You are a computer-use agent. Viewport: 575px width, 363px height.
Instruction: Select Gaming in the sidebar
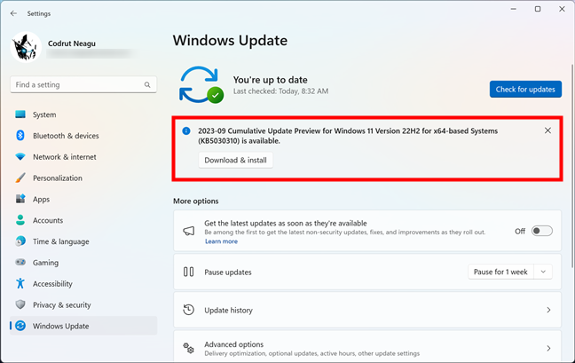pos(83,263)
